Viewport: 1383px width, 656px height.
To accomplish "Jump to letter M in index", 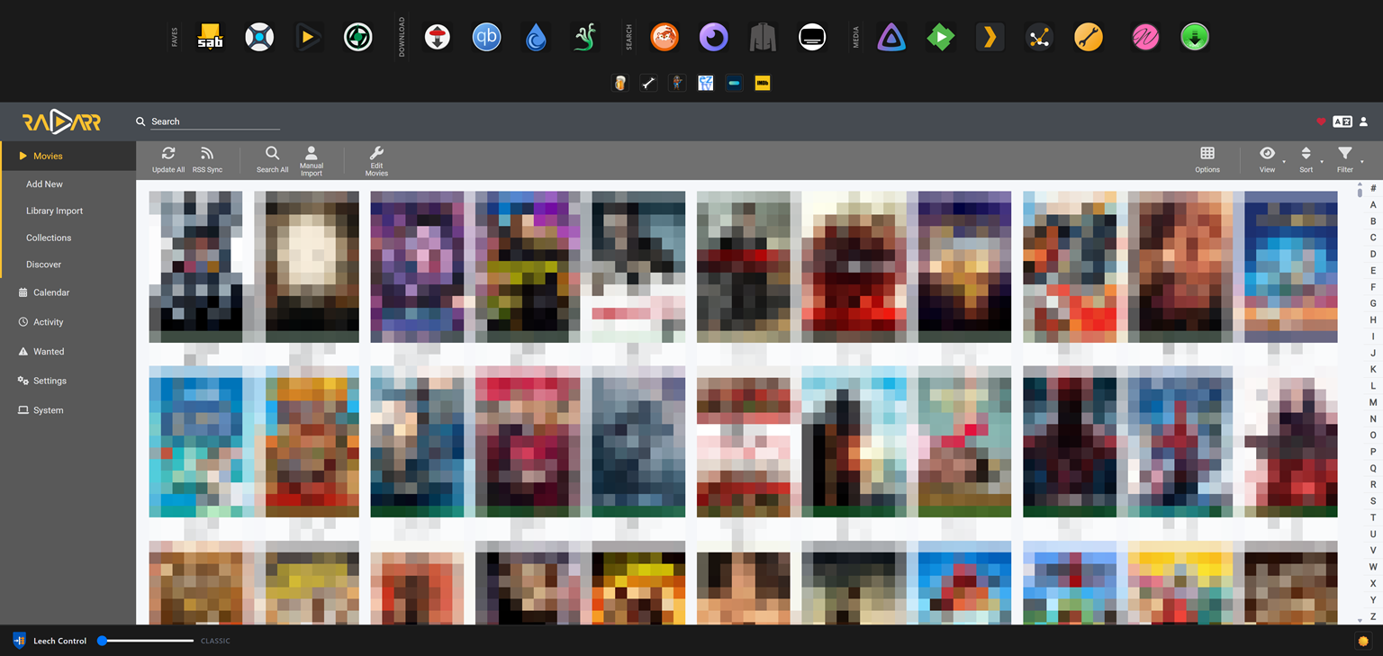I will [1373, 402].
